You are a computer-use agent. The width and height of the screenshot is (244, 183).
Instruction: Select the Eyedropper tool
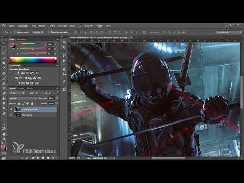click(x=4, y=68)
